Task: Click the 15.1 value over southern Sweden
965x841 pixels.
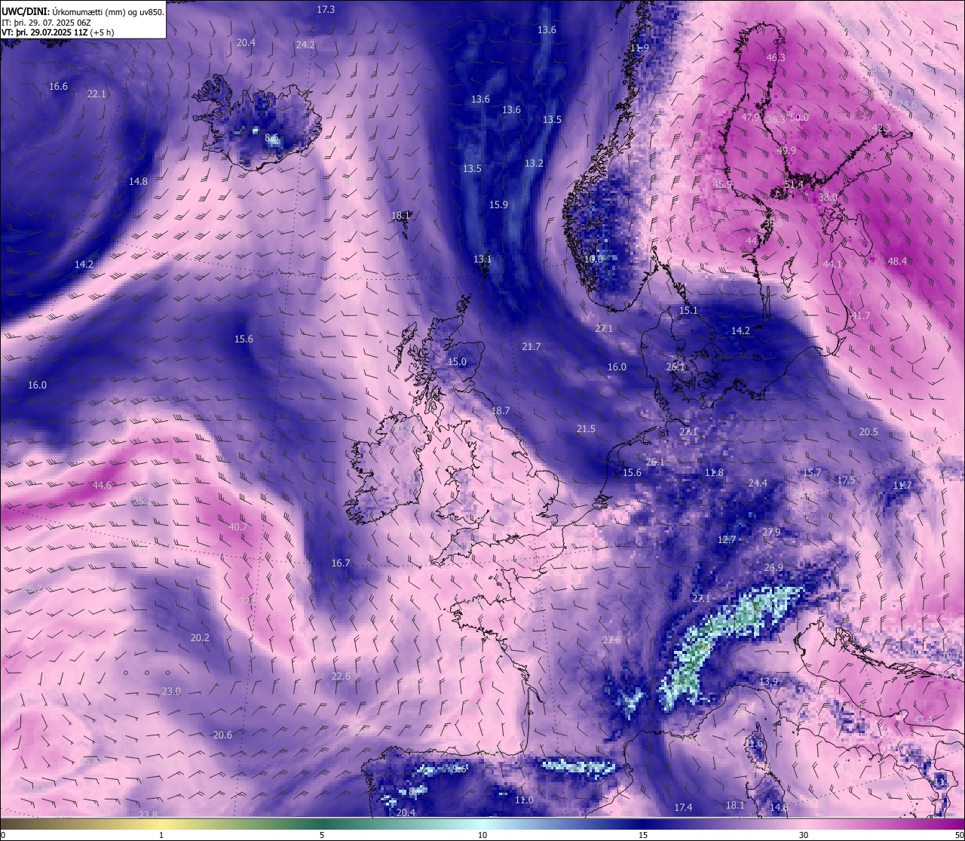Action: pos(688,310)
